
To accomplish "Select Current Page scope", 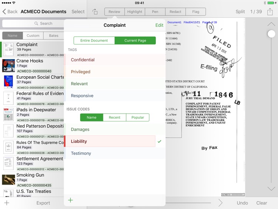I will (135, 40).
